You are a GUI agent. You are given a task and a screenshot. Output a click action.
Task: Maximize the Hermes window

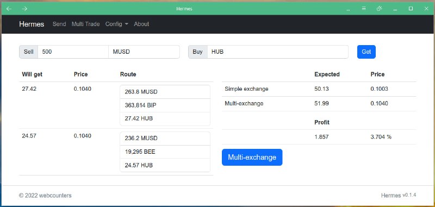pyautogui.click(x=411, y=9)
